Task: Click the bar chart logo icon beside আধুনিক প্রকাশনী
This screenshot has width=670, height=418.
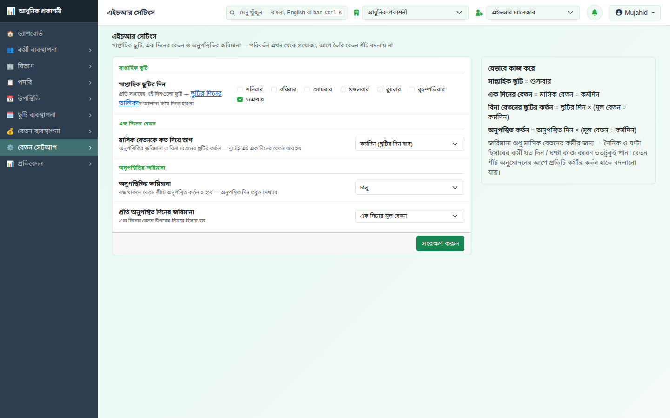Action: [x=11, y=11]
